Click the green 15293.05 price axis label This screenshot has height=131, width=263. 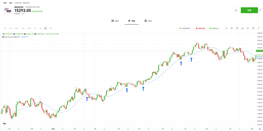pyautogui.click(x=259, y=51)
